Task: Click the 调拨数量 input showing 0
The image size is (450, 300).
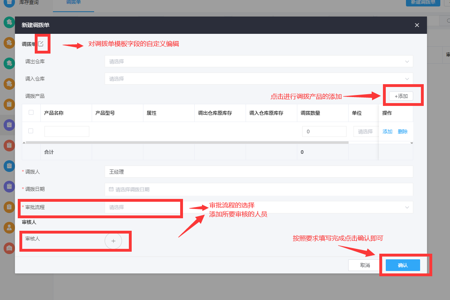Action: click(324, 132)
